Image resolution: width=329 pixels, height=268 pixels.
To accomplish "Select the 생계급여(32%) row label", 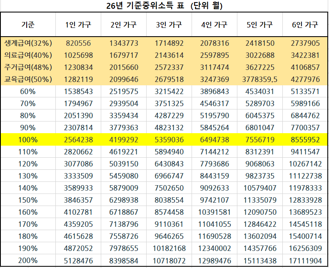I will [28, 43].
